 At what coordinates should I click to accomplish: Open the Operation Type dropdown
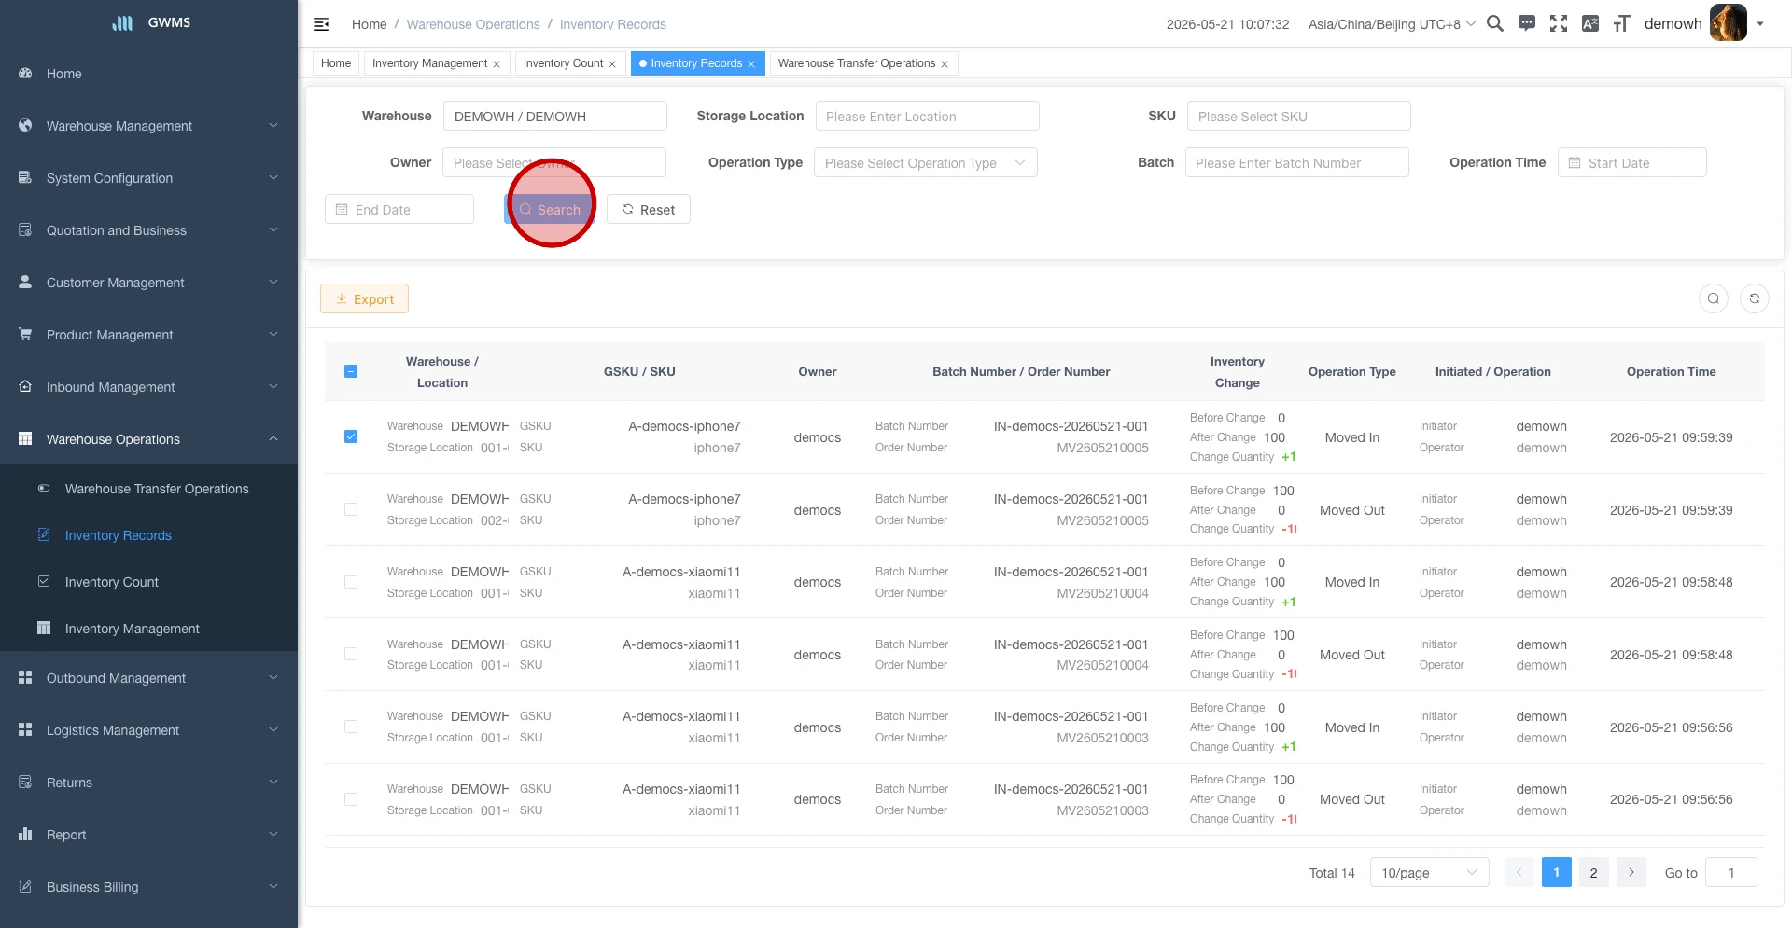(926, 162)
